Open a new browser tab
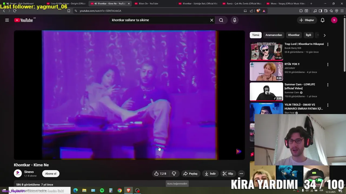346x194 pixels. (311, 4)
